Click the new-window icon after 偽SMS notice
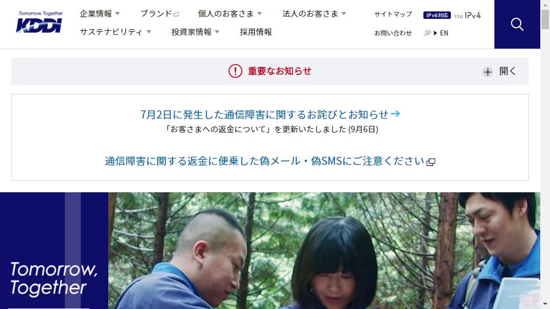The height and width of the screenshot is (309, 550). [x=431, y=162]
